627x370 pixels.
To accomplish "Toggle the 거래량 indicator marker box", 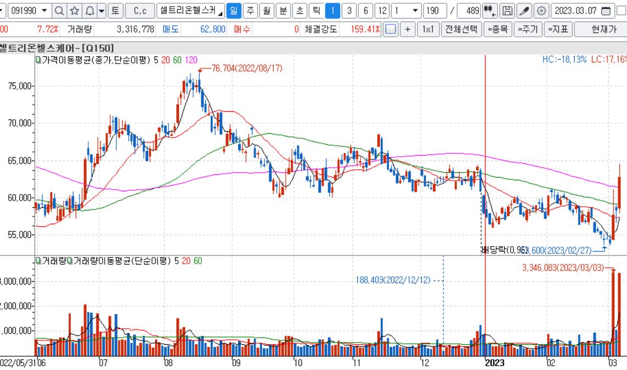I will [38, 261].
